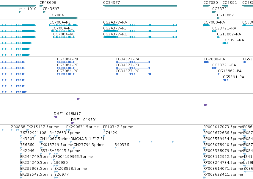The image size is (253, 179).
Task: Click protein CG7084-PE
Action: tap(66, 68)
